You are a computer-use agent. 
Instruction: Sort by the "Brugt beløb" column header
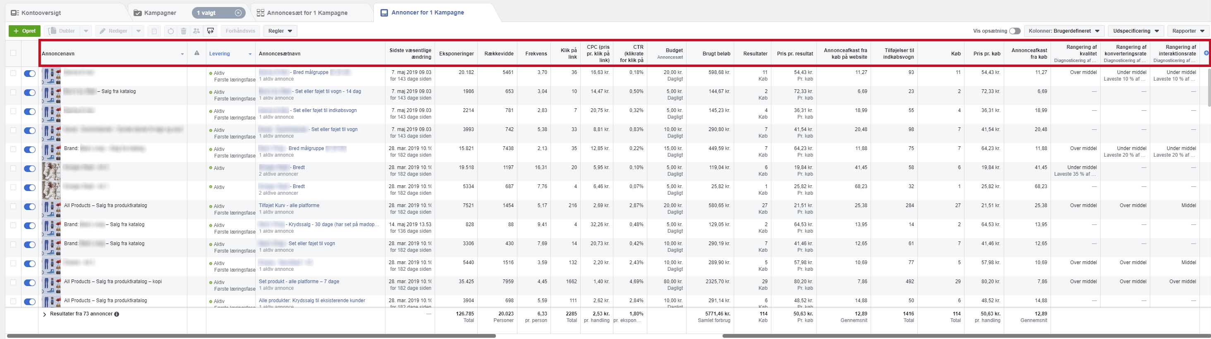716,54
